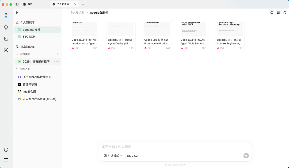Screen dimensions: 289x168
Task: Open the 对话模式 dropdown
Action: coord(112,156)
